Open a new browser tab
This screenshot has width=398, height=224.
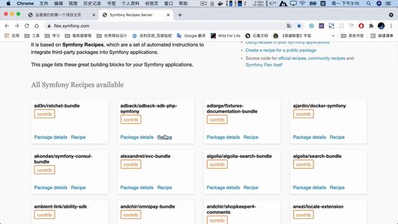(x=180, y=15)
